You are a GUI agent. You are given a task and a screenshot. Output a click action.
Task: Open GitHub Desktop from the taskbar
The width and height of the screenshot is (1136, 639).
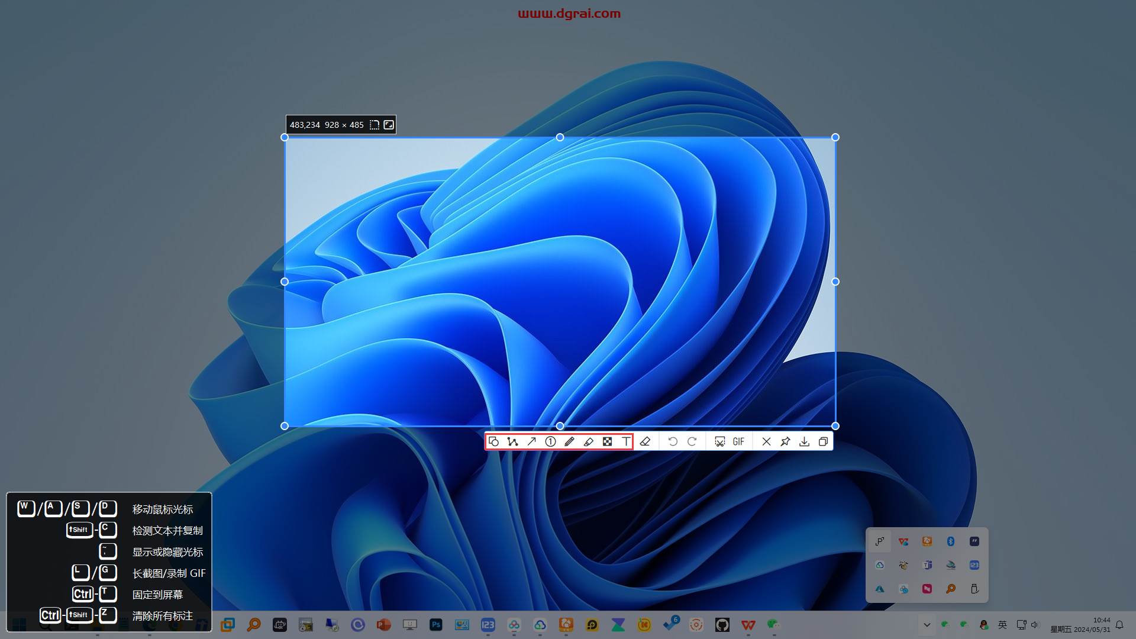722,625
